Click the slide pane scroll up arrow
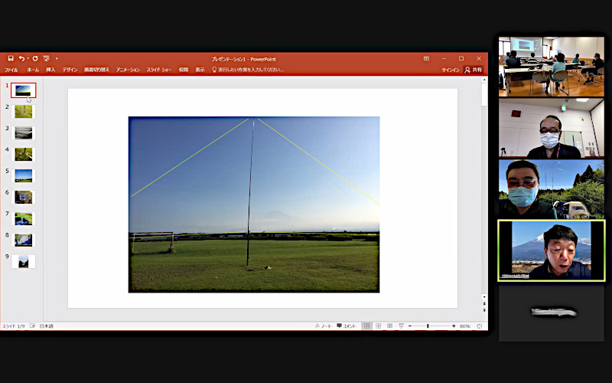 pos(484,80)
